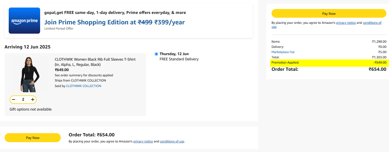This screenshot has height=152, width=389.
Task: Click Join Prime Shopping Edition offer heading
Action: (115, 22)
